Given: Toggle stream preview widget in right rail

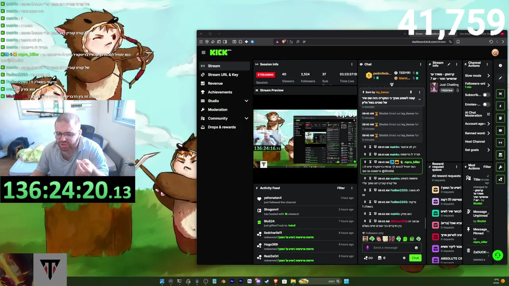Looking at the screenshot, I should coord(500,94).
